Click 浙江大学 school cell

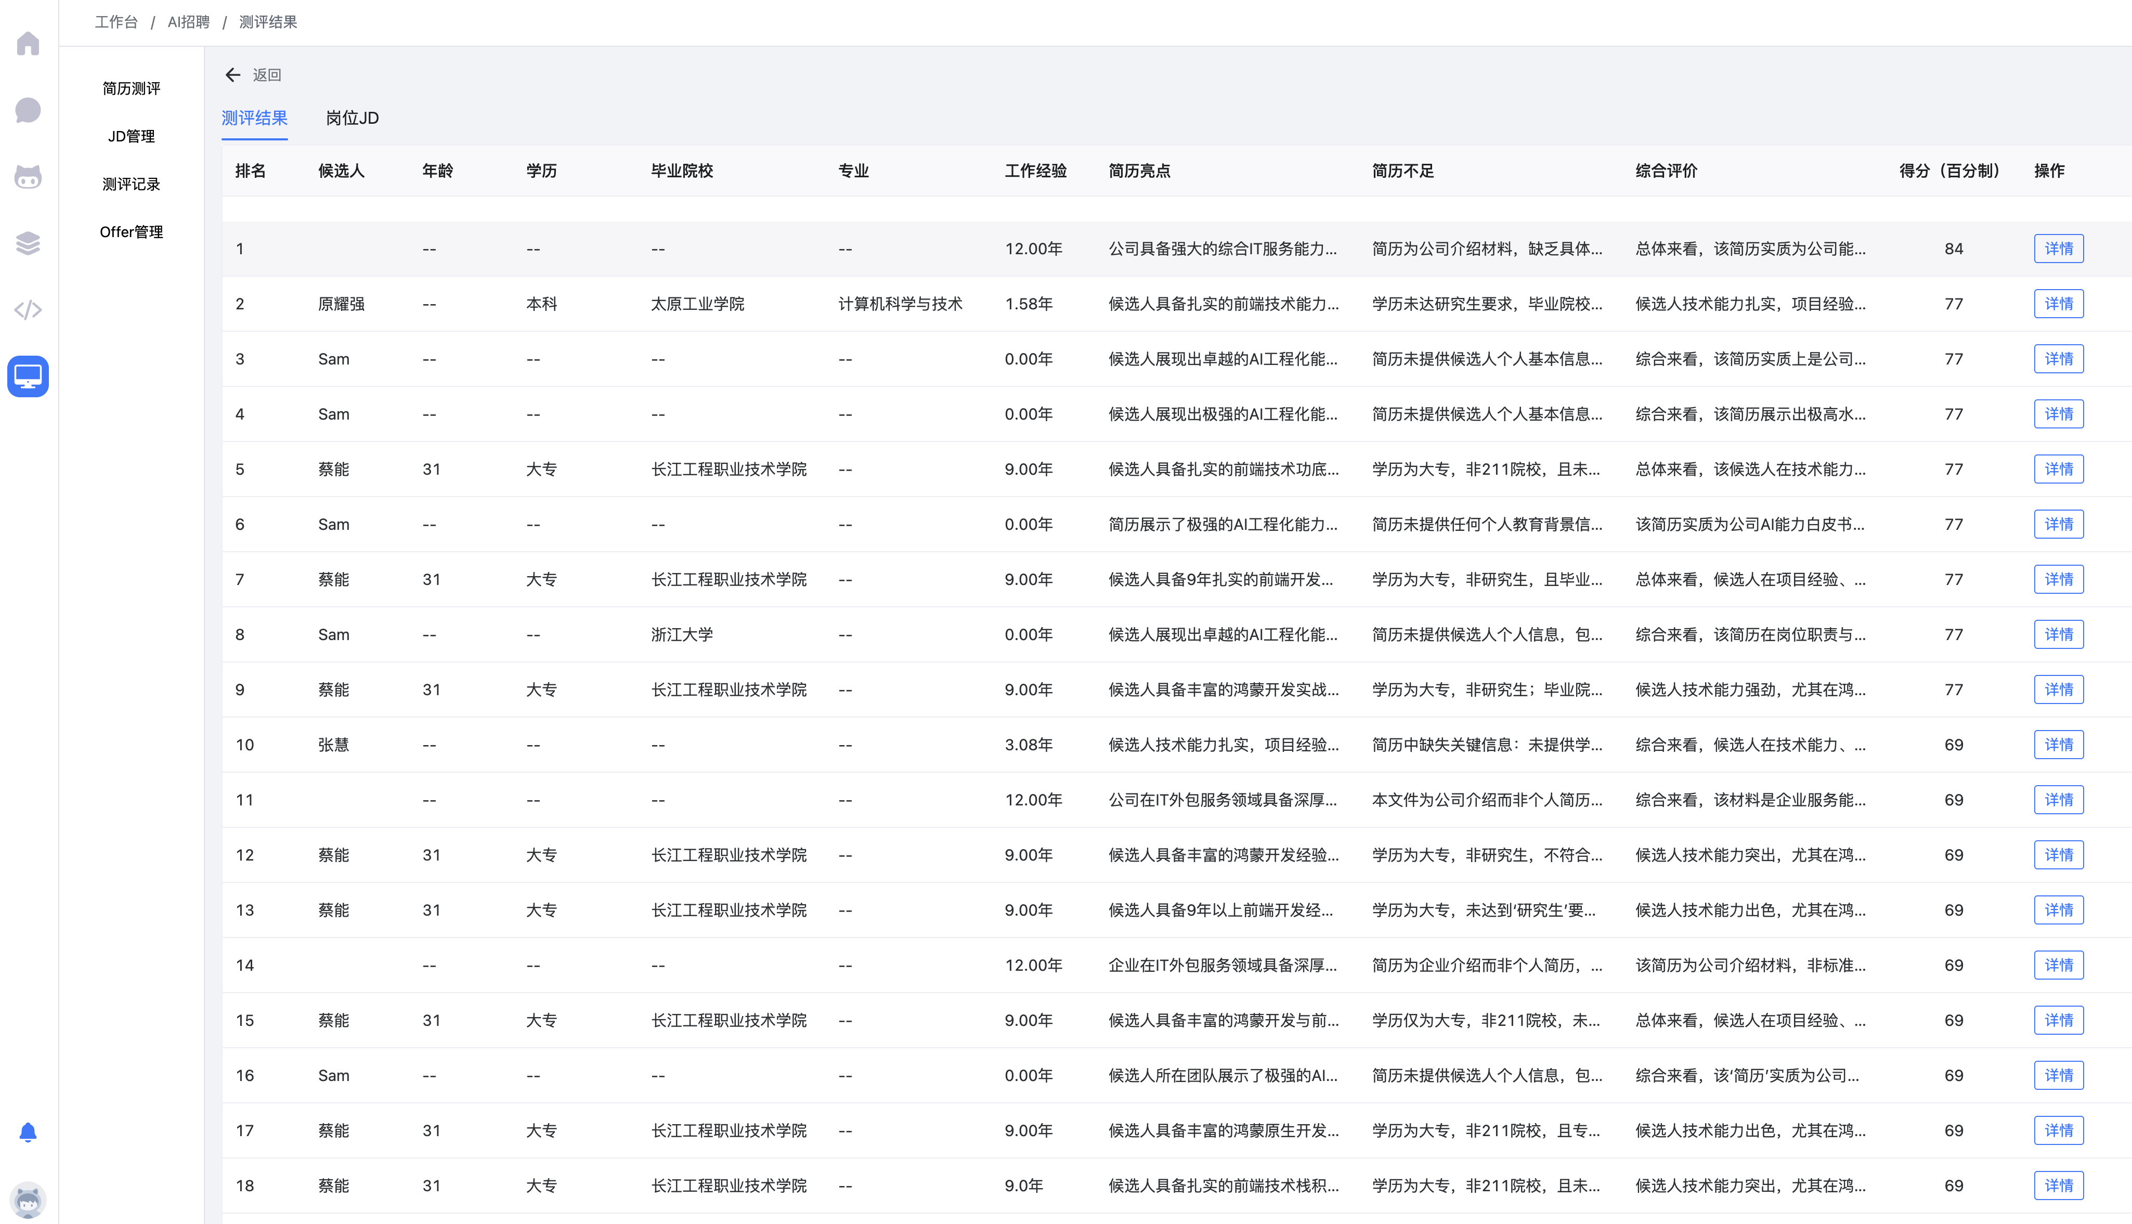tap(682, 635)
